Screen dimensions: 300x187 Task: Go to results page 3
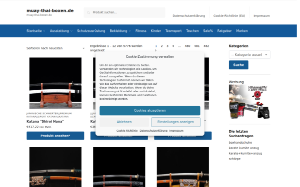pyautogui.click(x=167, y=46)
